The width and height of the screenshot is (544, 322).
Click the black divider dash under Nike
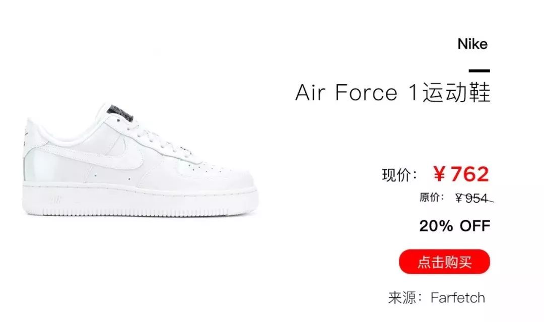tap(479, 71)
